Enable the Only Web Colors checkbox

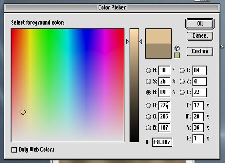pos(14,150)
